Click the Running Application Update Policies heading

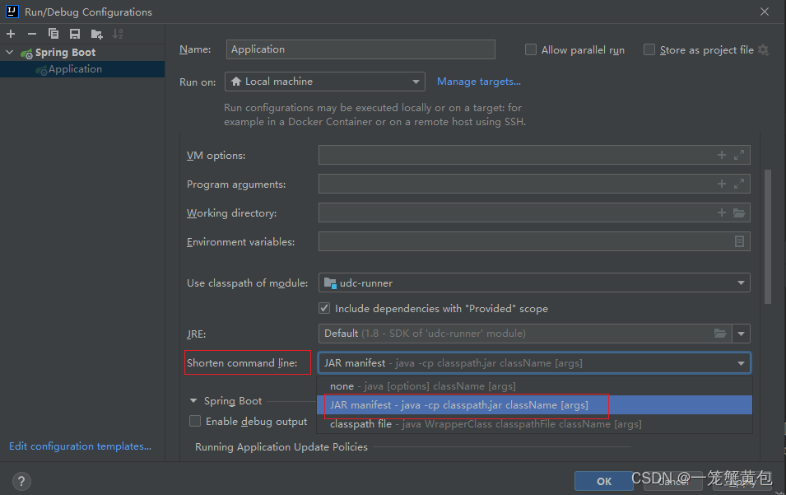coord(281,447)
